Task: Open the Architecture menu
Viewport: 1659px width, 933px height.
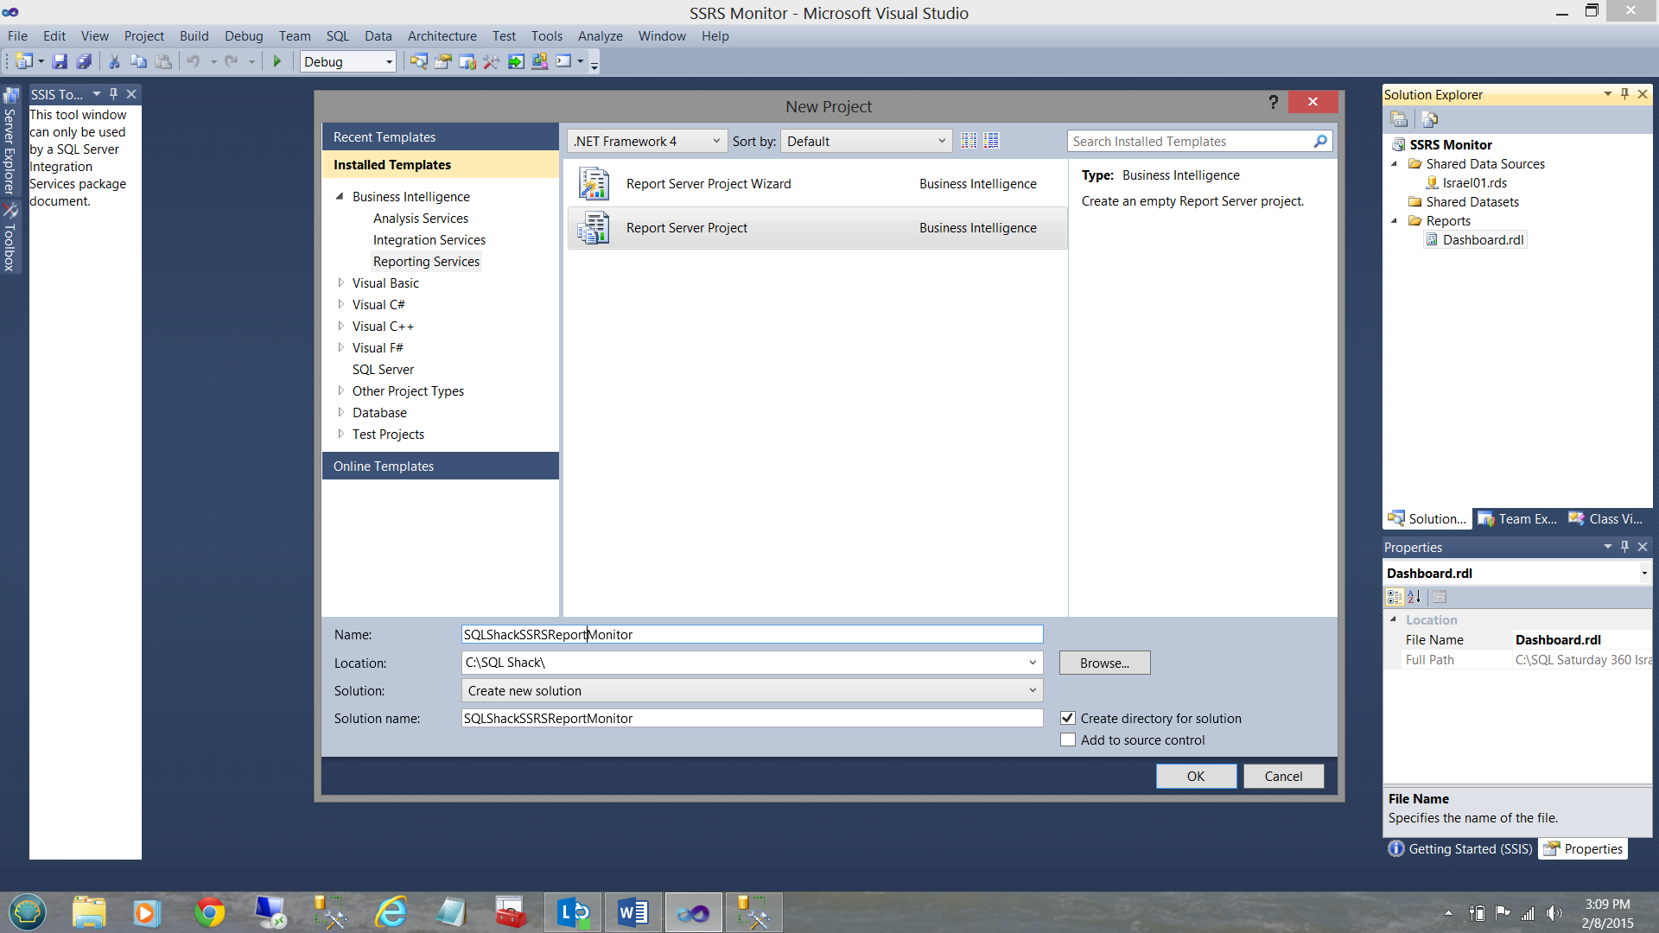Action: pos(442,35)
